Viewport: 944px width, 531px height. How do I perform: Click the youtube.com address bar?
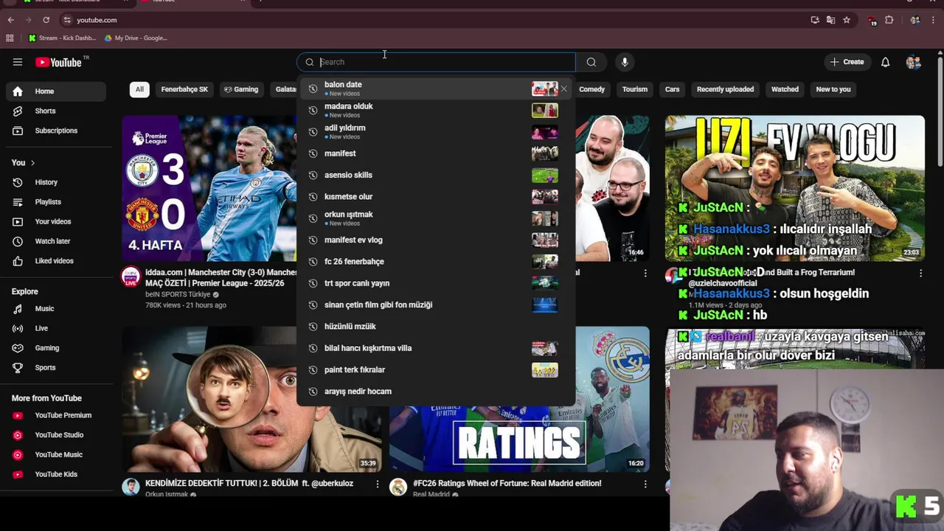(x=435, y=20)
